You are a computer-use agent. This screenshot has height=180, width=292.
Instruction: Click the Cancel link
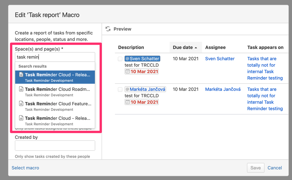click(x=275, y=168)
